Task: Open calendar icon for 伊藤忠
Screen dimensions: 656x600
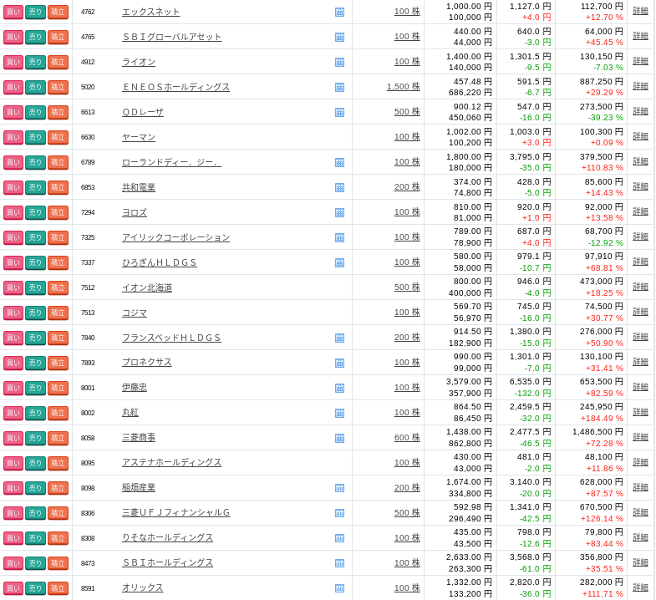Action: coord(340,388)
